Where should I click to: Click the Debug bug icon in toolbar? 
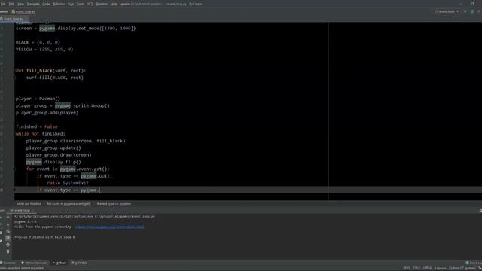point(472,11)
